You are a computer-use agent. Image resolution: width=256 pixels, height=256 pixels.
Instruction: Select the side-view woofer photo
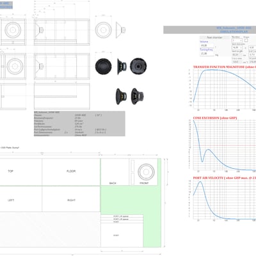pyautogui.click(x=122, y=67)
